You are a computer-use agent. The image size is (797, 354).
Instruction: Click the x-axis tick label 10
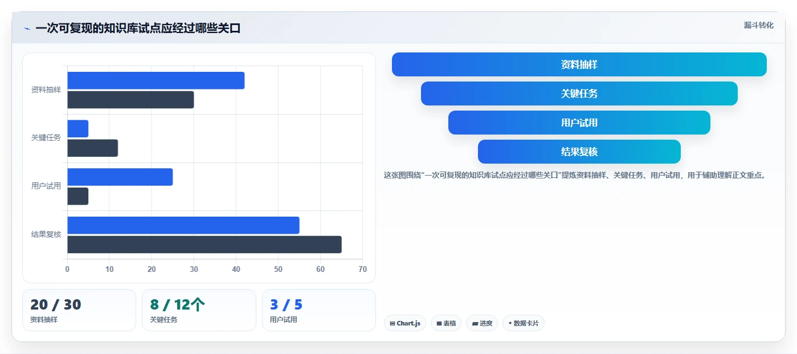[x=109, y=270]
